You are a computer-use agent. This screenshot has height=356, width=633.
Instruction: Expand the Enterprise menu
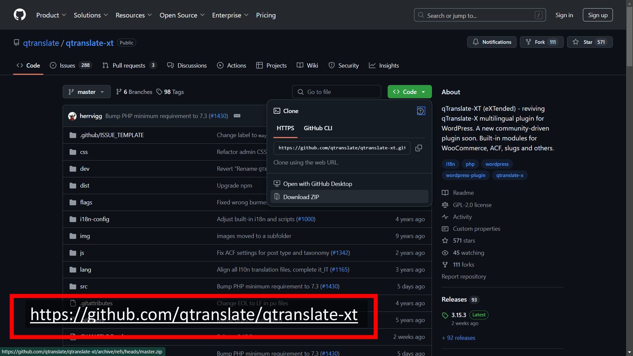click(x=230, y=15)
